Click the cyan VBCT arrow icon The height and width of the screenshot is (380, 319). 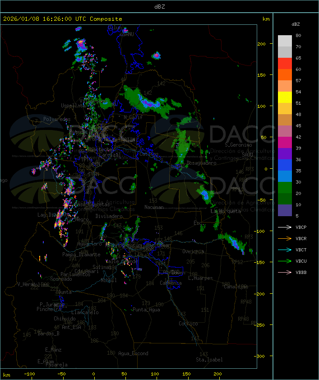pyautogui.click(x=285, y=250)
